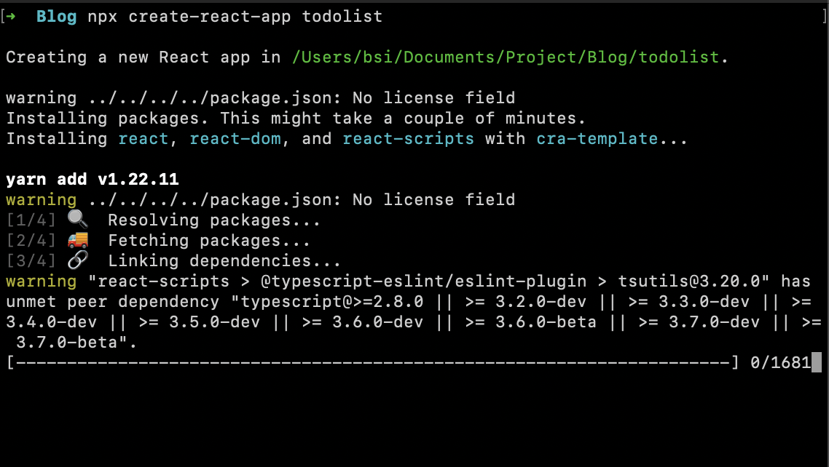Image resolution: width=829 pixels, height=467 pixels.
Task: Click the [1/4] step indicator
Action: (x=31, y=220)
